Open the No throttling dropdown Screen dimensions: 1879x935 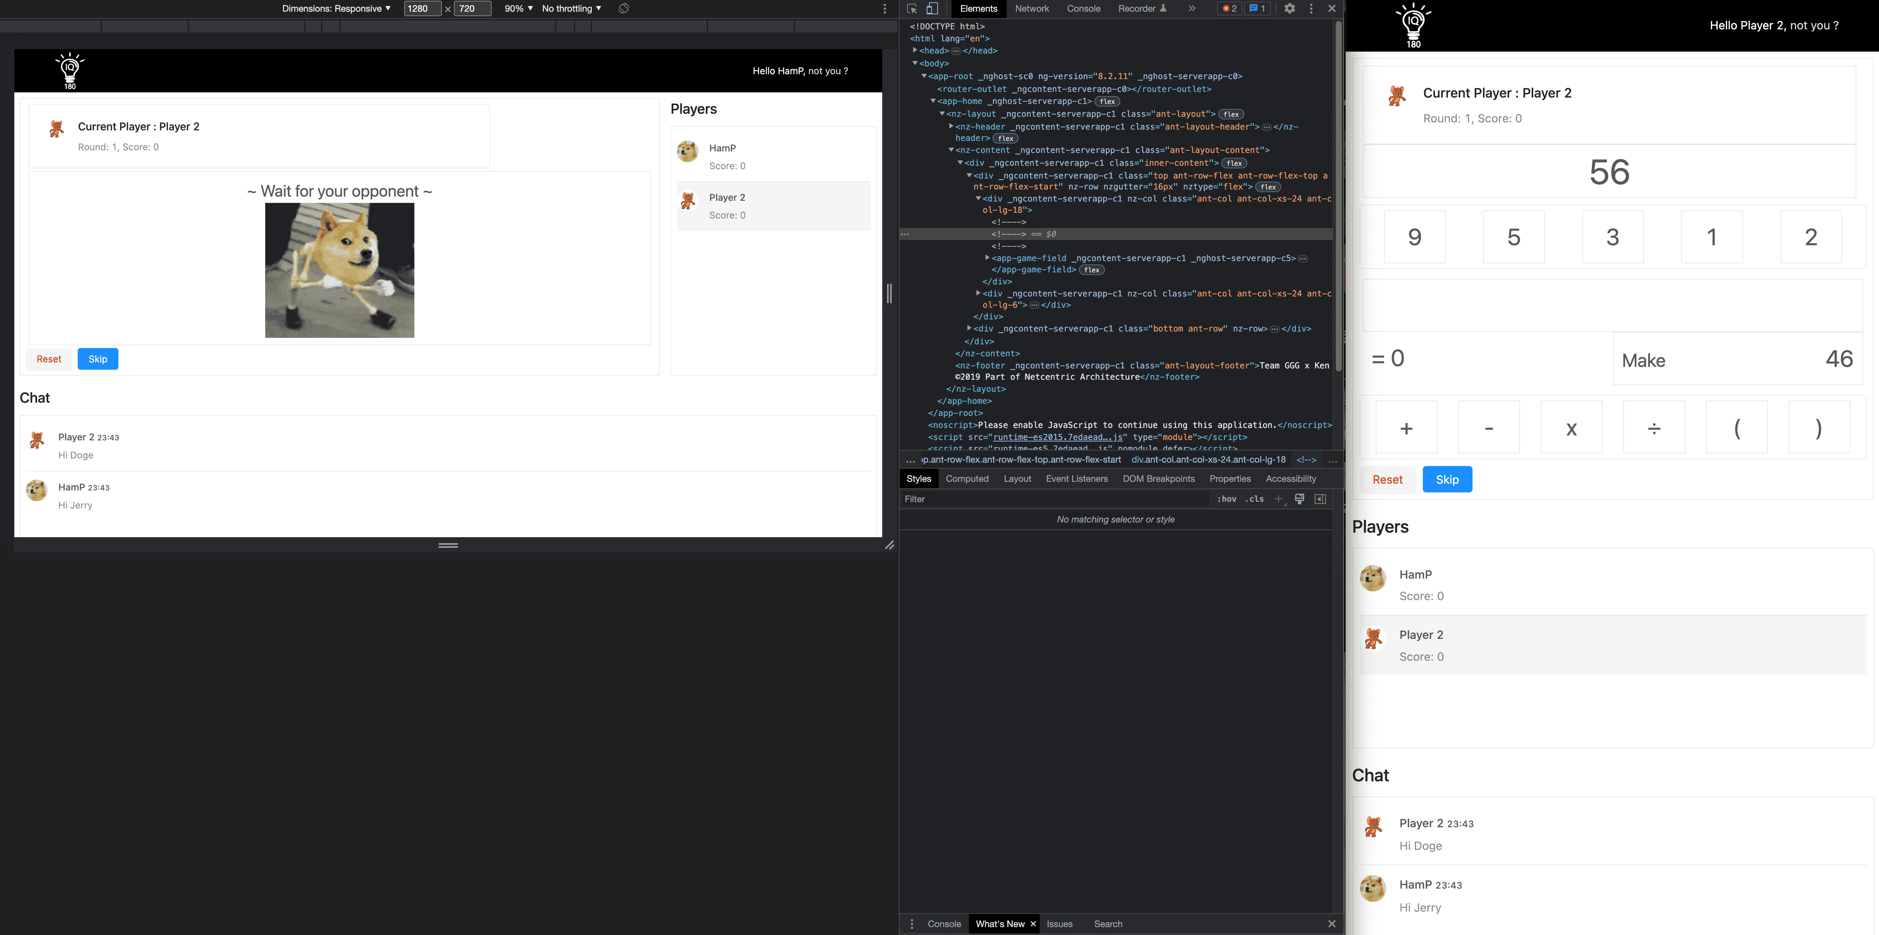pos(572,9)
